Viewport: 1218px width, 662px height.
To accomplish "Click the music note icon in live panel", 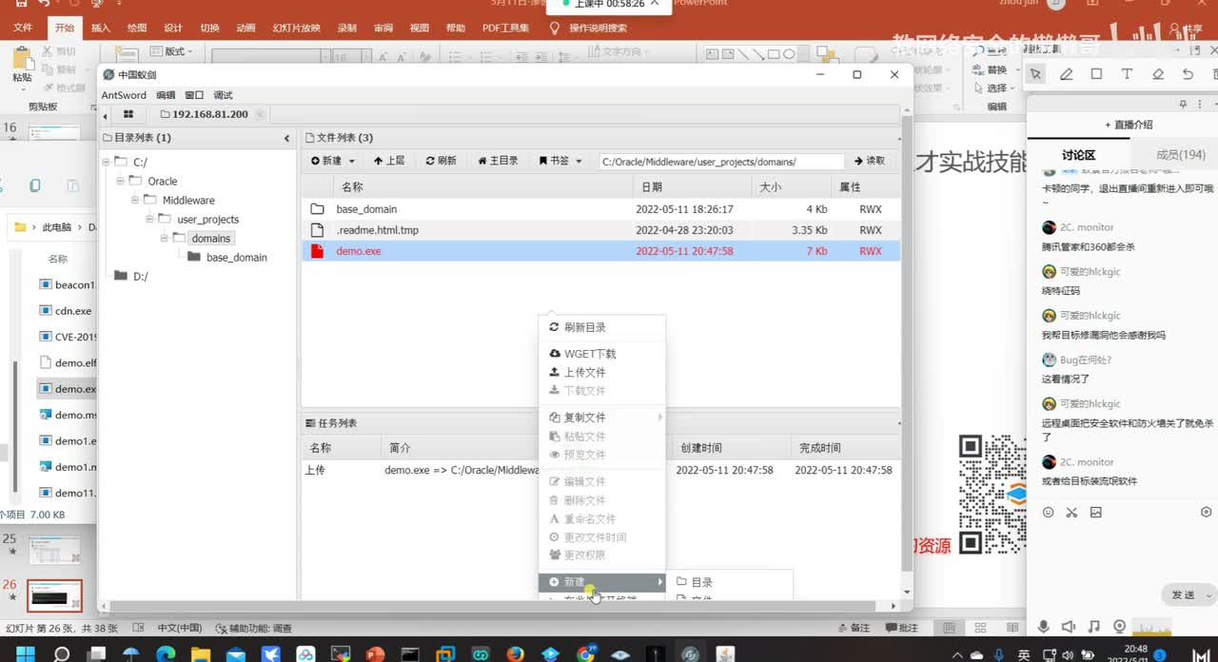I will pos(1094,626).
